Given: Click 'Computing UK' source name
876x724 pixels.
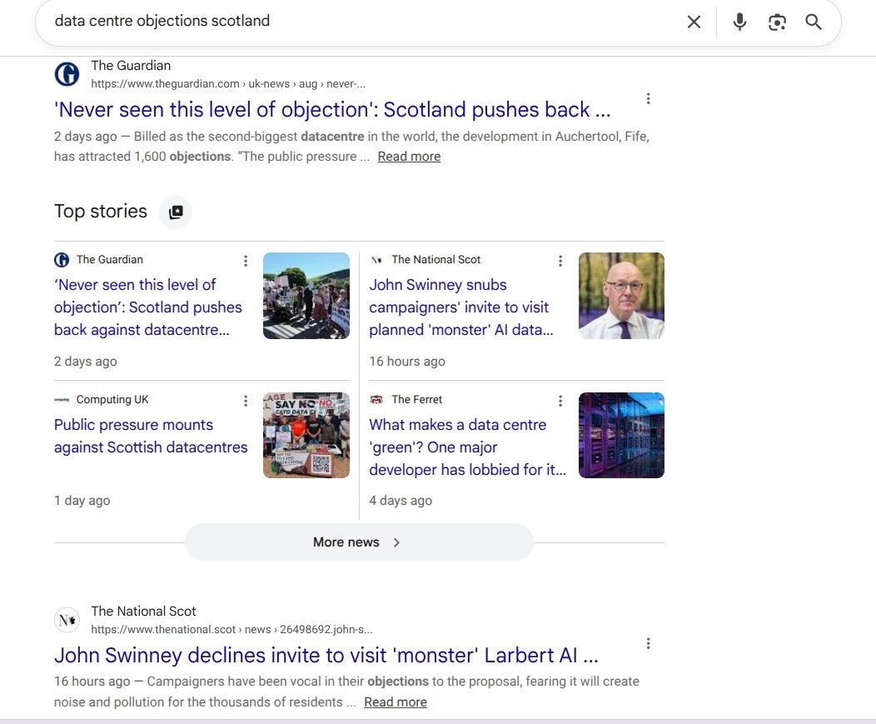Looking at the screenshot, I should click(x=112, y=400).
